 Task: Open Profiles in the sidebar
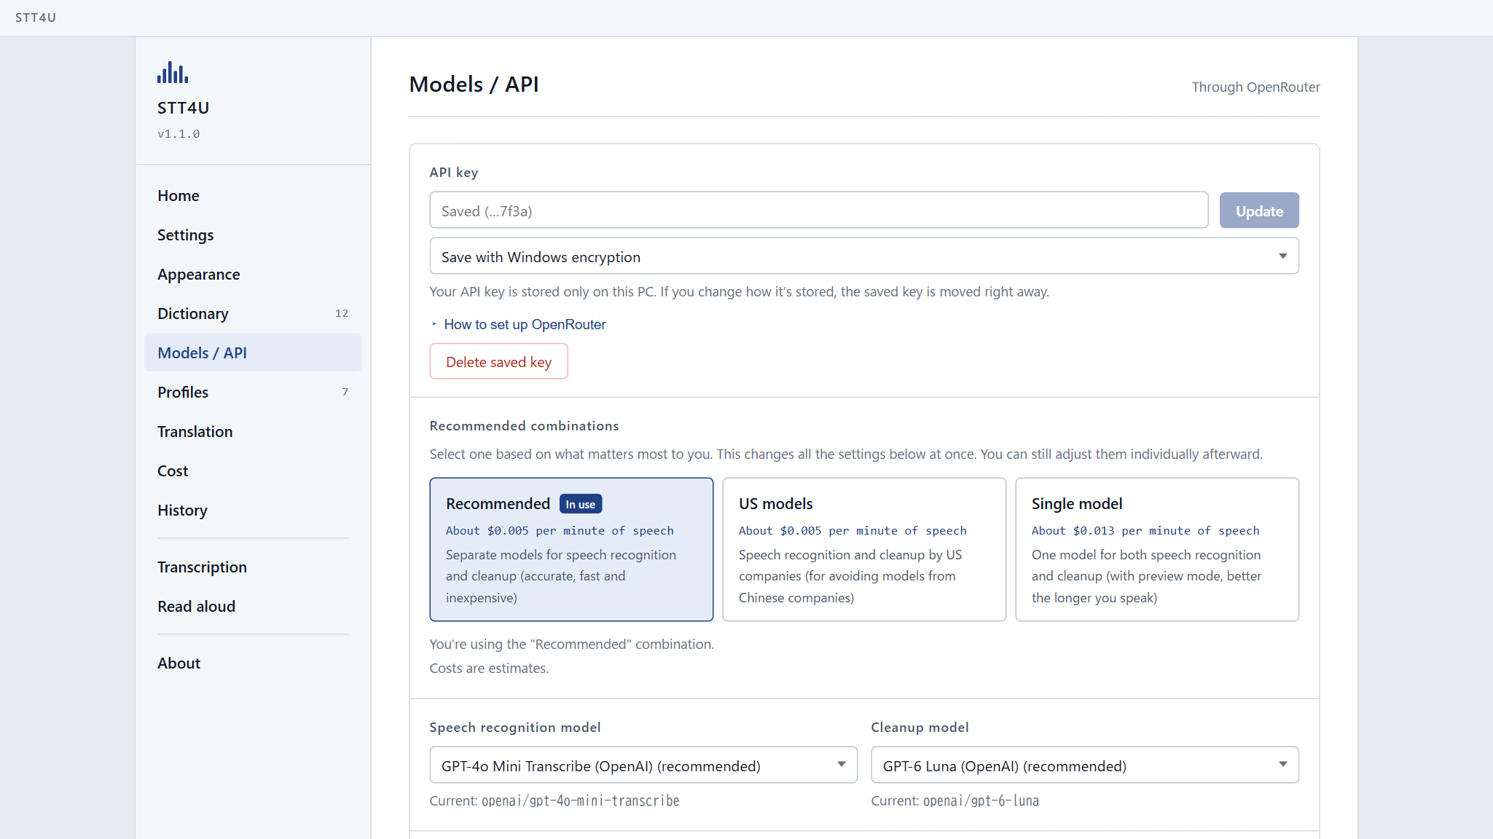tap(253, 392)
